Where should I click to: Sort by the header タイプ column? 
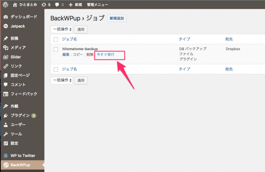click(x=184, y=39)
